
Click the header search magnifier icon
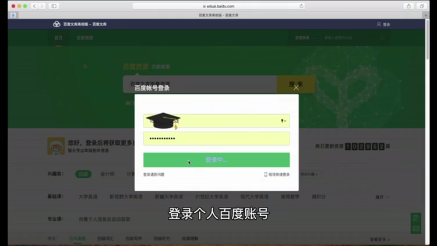click(382, 38)
